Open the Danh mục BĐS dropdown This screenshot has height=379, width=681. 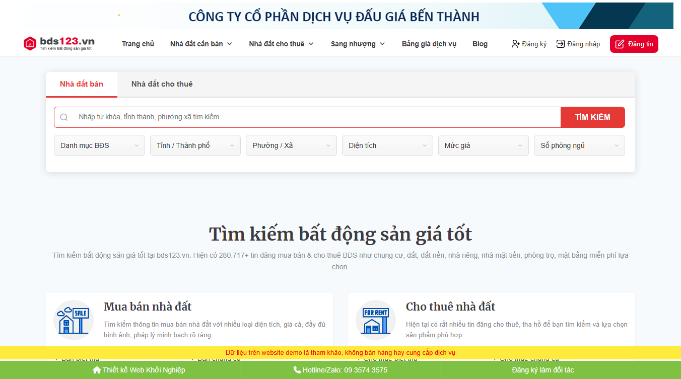99,145
